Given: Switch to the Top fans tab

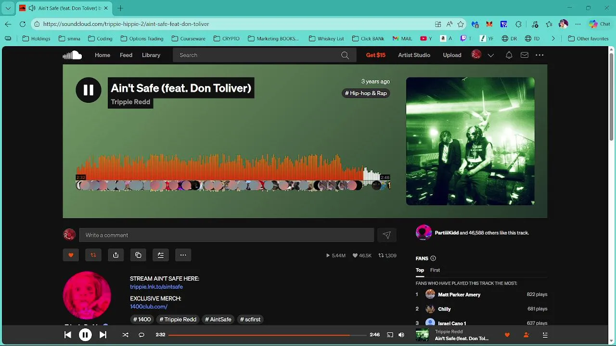Looking at the screenshot, I should click(x=420, y=270).
